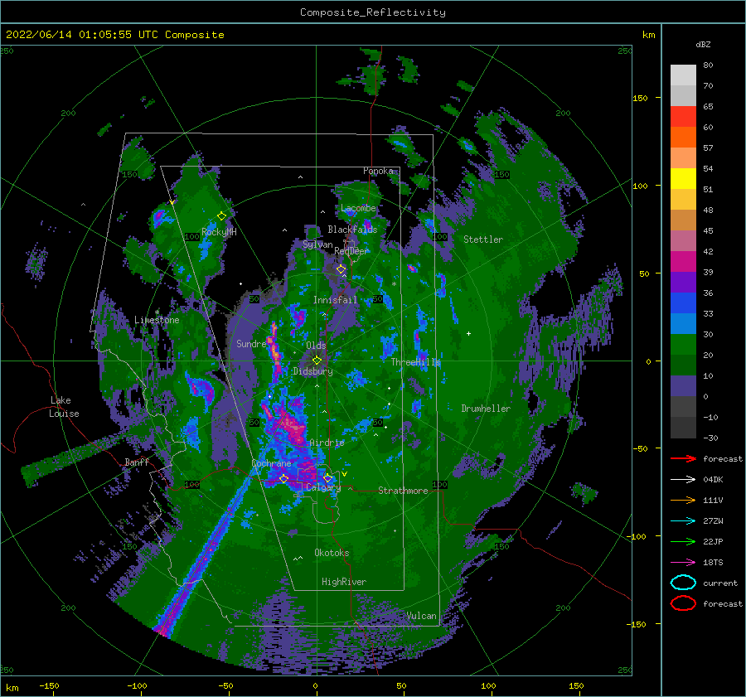This screenshot has height=697, width=746.
Task: Click the 150 tick on right axis
Action: pyautogui.click(x=640, y=98)
